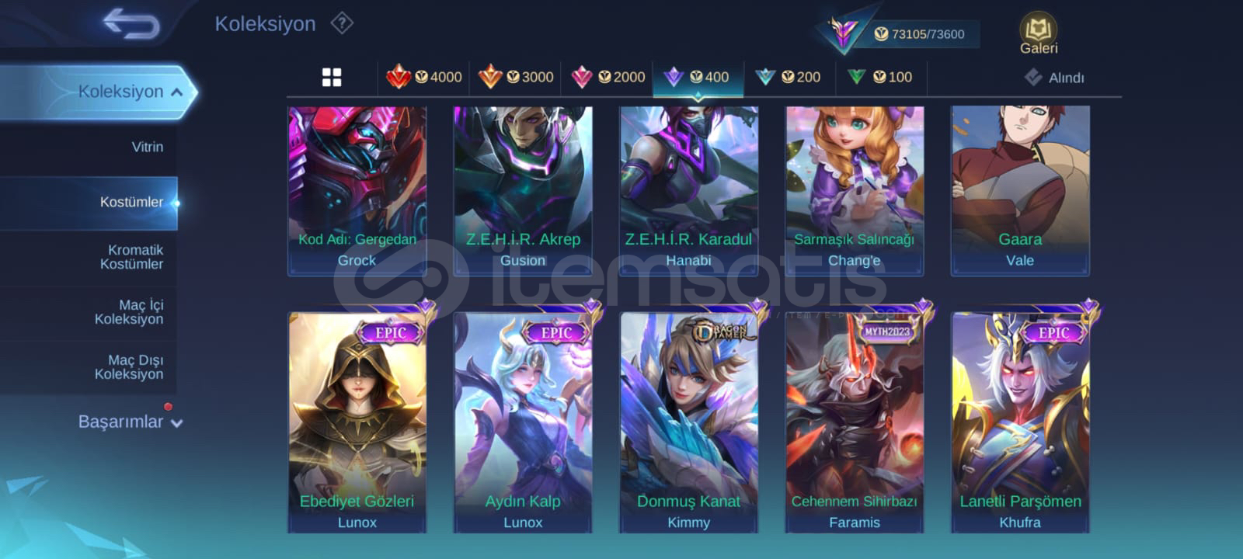Toggle the Alındı owned filter
The height and width of the screenshot is (559, 1243).
click(1054, 78)
